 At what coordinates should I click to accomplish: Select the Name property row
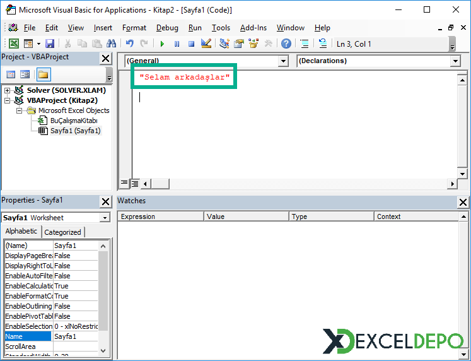click(51, 336)
